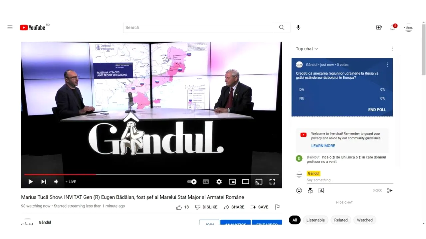
Task: Cast the video to a TV
Action: point(259,182)
